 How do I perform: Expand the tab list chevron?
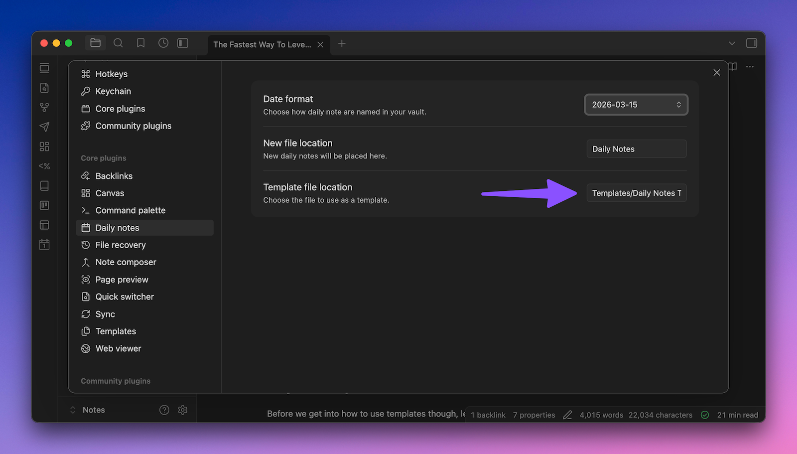click(x=732, y=43)
